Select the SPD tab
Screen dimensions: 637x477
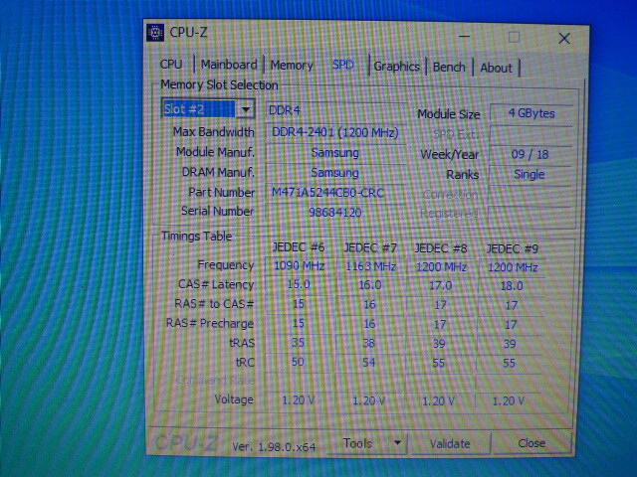(x=343, y=65)
